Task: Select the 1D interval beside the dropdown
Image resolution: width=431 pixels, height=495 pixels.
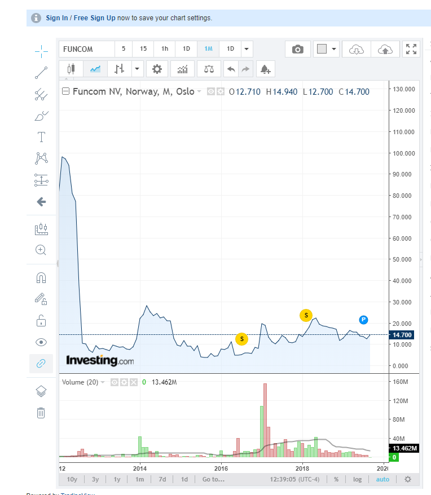Action: 230,49
